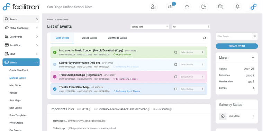Collapse the March summary panel chevron
The width and height of the screenshot is (263, 131).
[253, 58]
